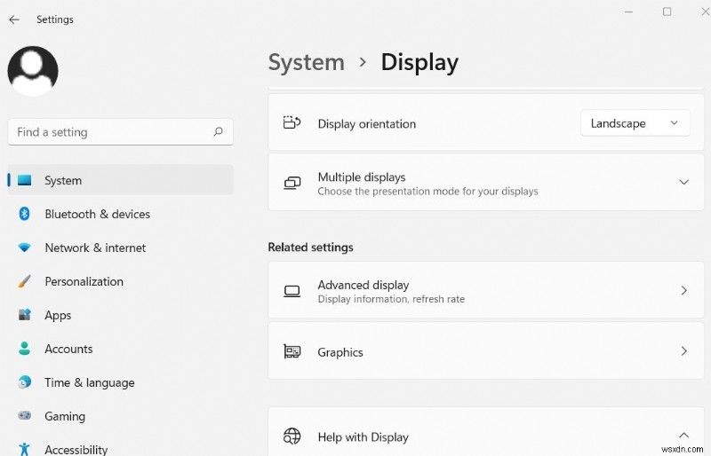This screenshot has width=711, height=456.
Task: Click the user profile avatar
Action: tap(33, 71)
